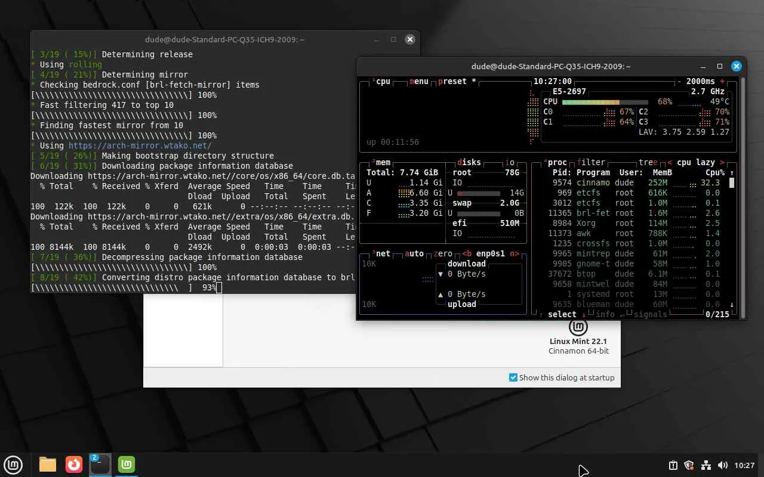Bring up the green Mint Welcome taskbar button
764x477 pixels.
click(127, 464)
